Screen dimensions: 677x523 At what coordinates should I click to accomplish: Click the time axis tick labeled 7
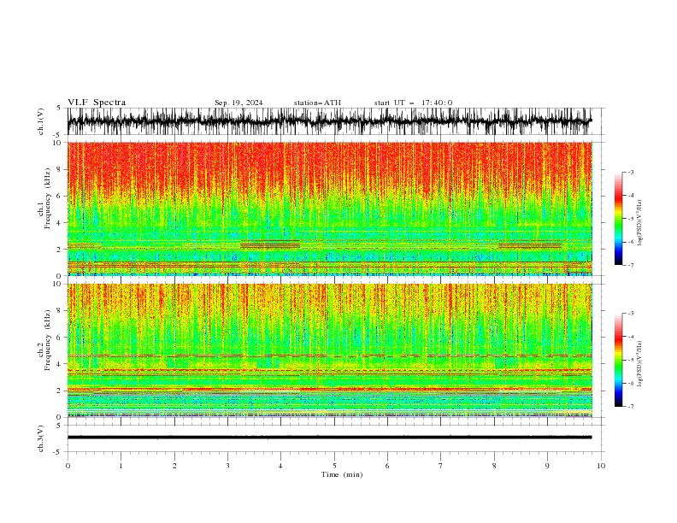tap(441, 466)
